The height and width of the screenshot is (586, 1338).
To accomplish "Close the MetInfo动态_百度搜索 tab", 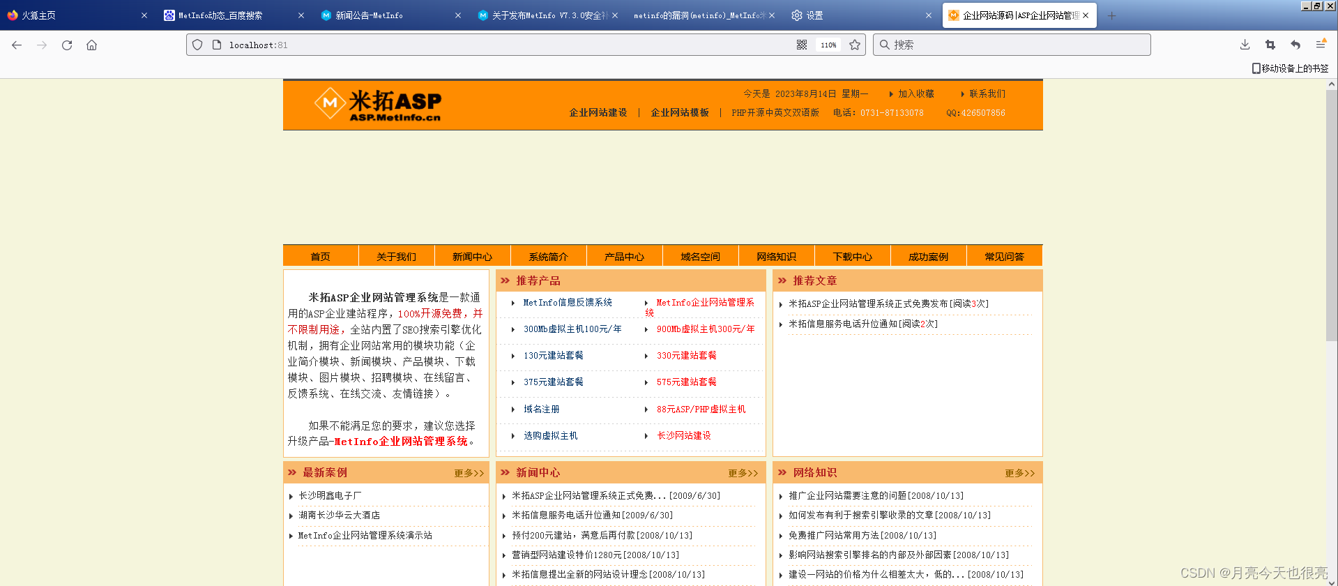I will [301, 15].
